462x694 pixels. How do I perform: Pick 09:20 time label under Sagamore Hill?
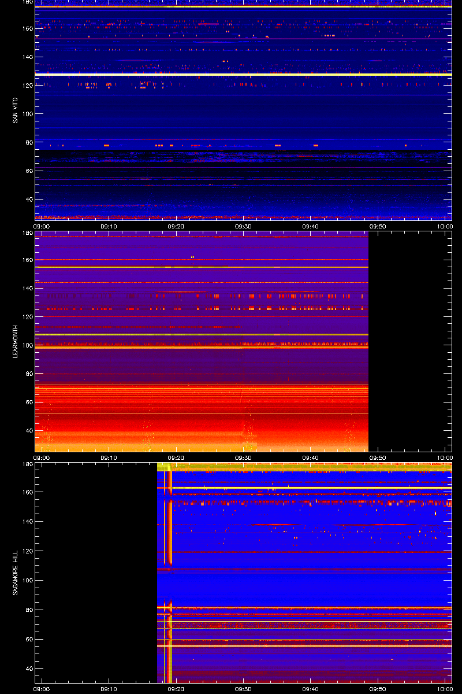pos(176,689)
